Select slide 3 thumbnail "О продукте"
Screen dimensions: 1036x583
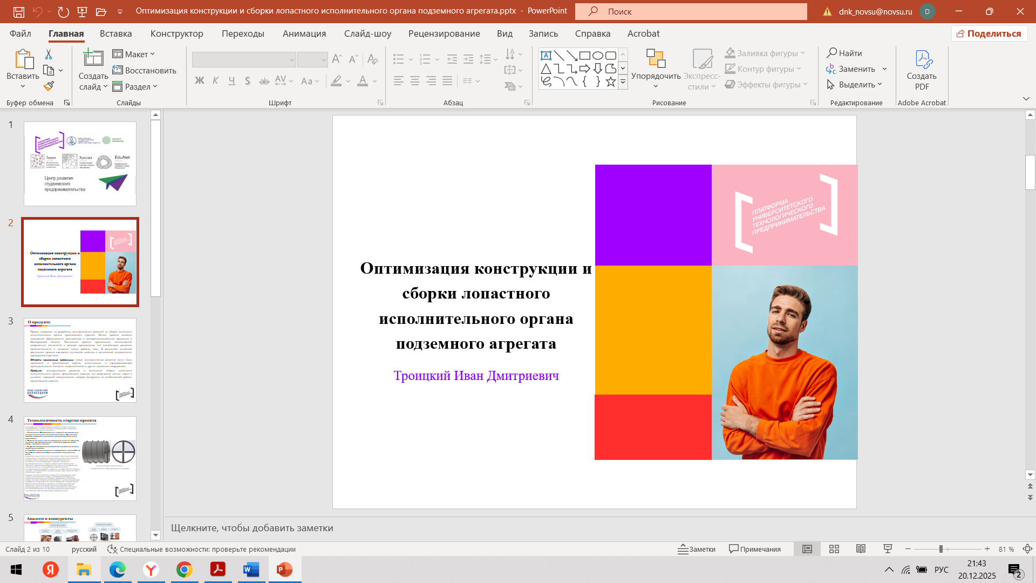80,360
